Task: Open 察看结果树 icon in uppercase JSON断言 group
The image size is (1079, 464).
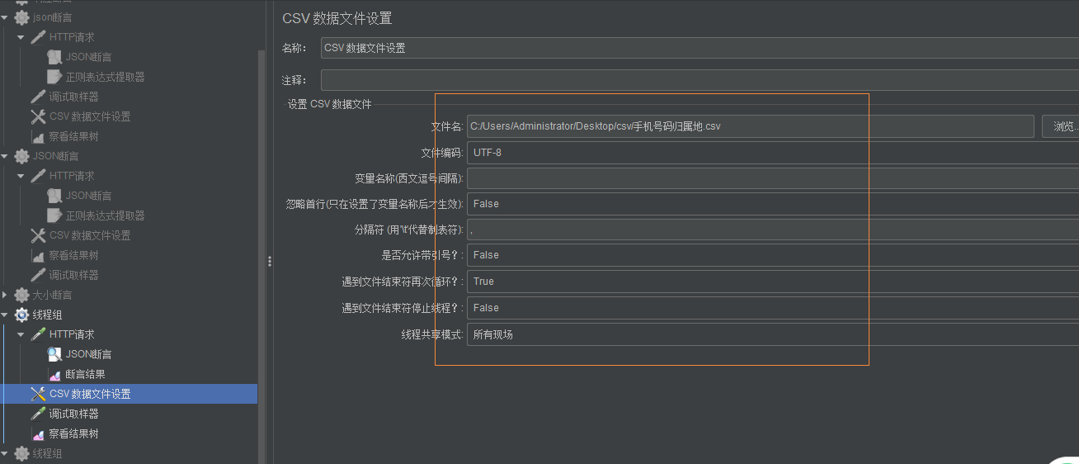Action: (x=38, y=255)
